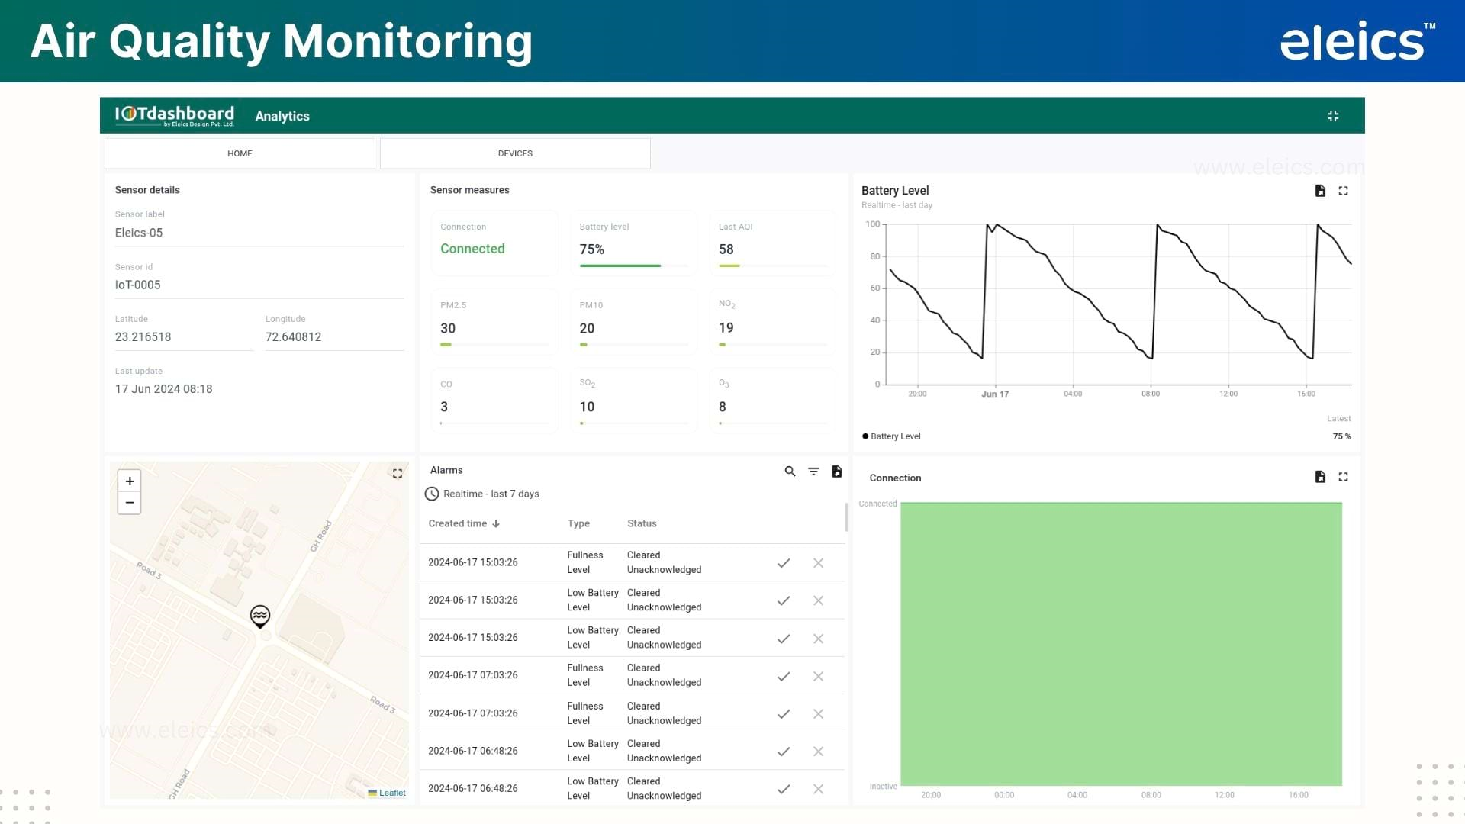Expand Connection chart to fullscreen

click(x=1344, y=477)
